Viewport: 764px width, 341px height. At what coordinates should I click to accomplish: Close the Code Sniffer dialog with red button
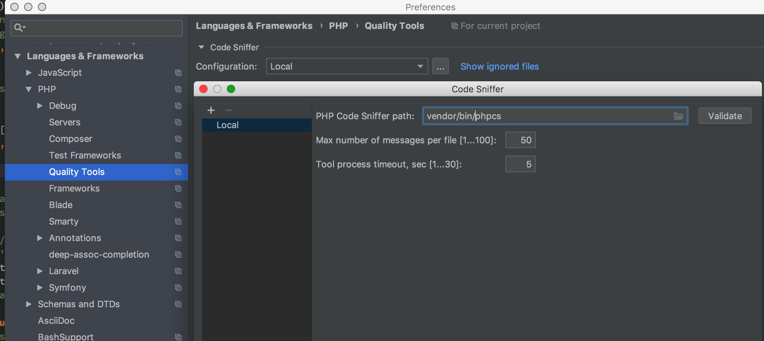point(203,89)
